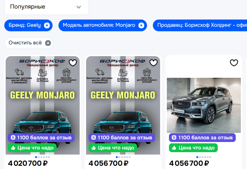Open gray Monjaro showroom photo
Image resolution: width=247 pixels, height=169 pixels.
(x=204, y=105)
